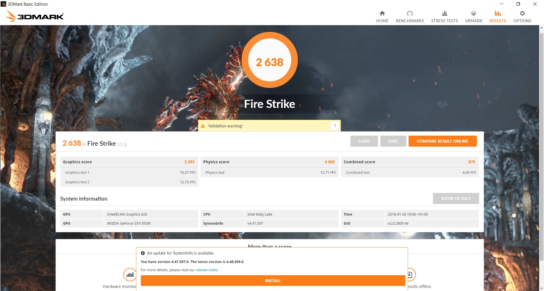Open the HOME tab label
The width and height of the screenshot is (544, 291).
point(382,21)
